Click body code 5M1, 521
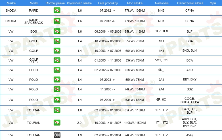This screenshot has width=222, height=140. pos(161,60)
